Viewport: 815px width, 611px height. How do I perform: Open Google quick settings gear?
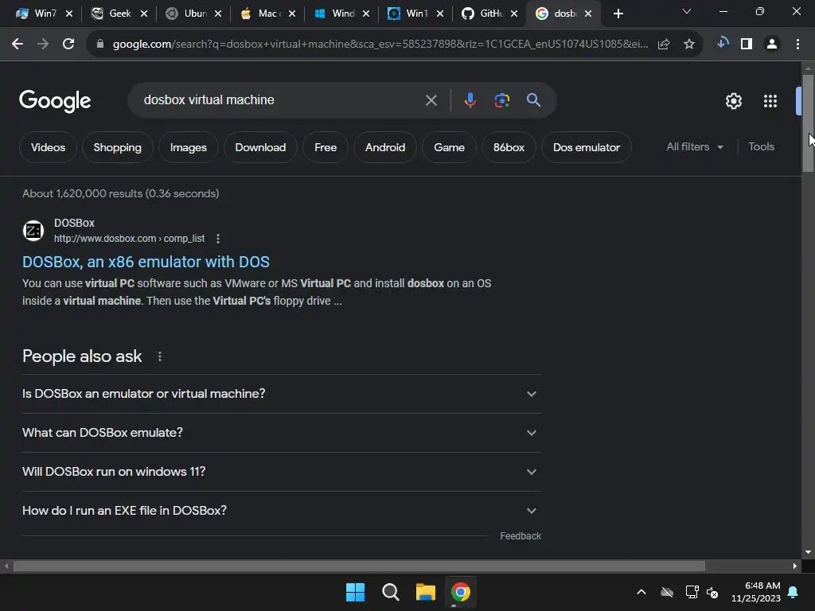(x=733, y=101)
